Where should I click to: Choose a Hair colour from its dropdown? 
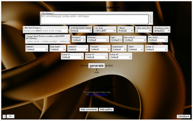point(135,40)
